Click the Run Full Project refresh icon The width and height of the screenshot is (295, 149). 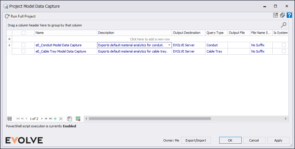pos(7,16)
